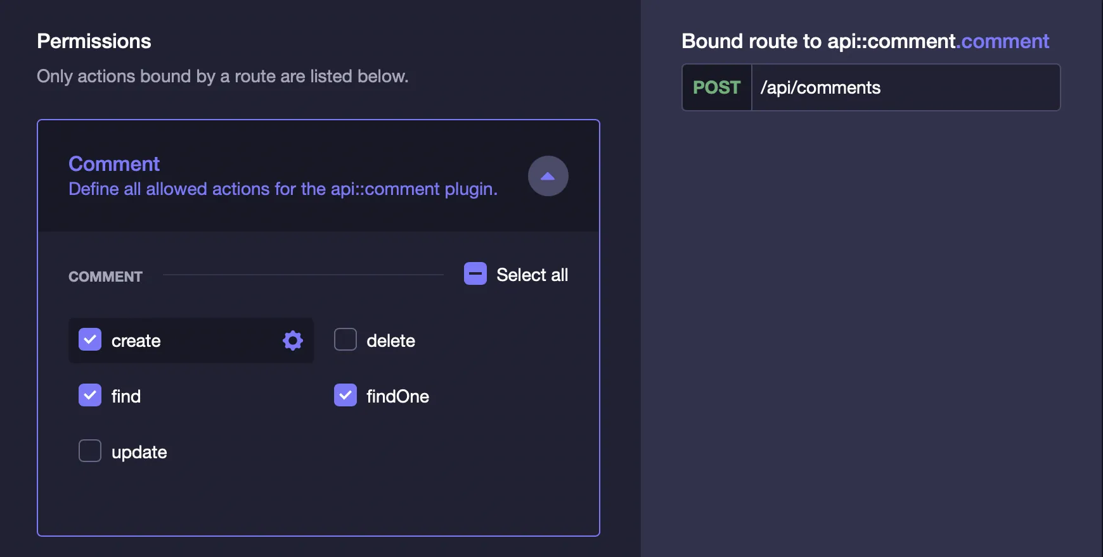Enable the delete permission checkbox
This screenshot has width=1103, height=557.
point(345,340)
